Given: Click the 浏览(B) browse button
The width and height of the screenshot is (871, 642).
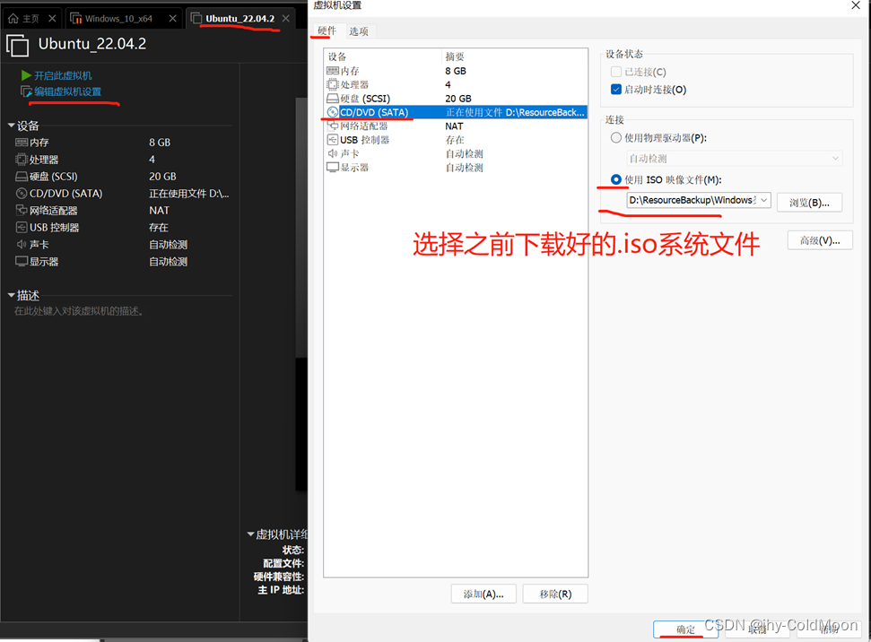Looking at the screenshot, I should pyautogui.click(x=808, y=202).
